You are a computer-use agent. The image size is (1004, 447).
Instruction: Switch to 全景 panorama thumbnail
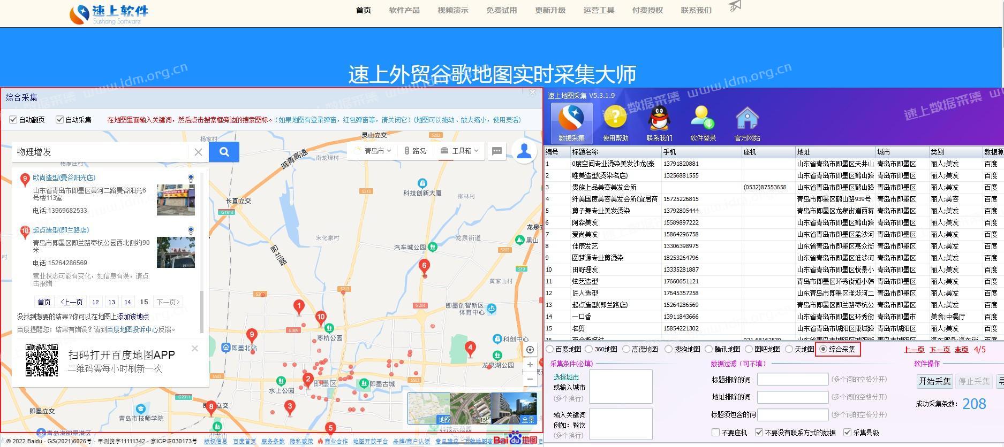(x=514, y=409)
